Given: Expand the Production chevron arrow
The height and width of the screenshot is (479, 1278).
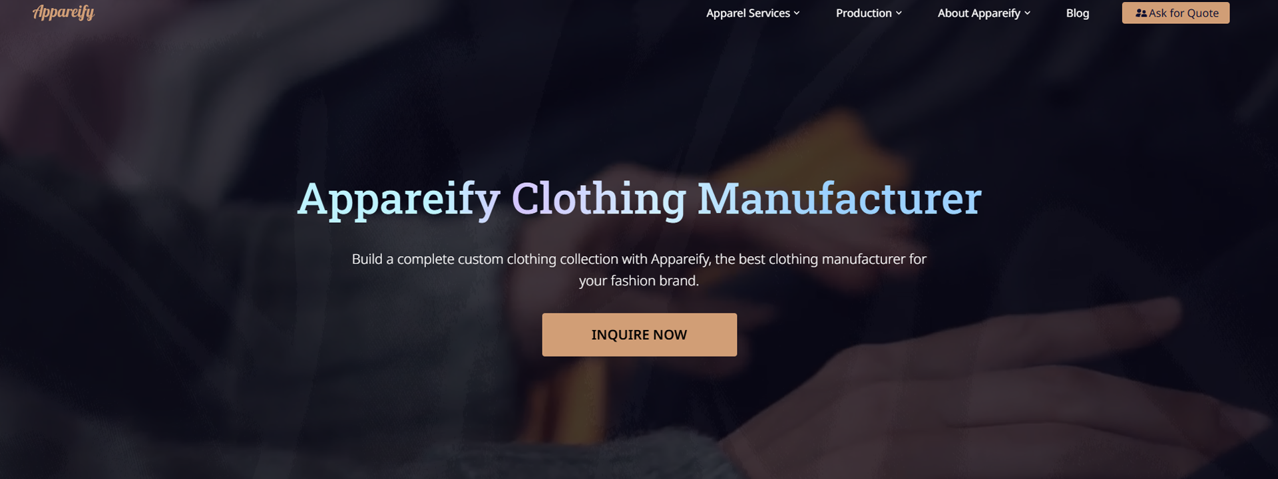Looking at the screenshot, I should coord(899,13).
